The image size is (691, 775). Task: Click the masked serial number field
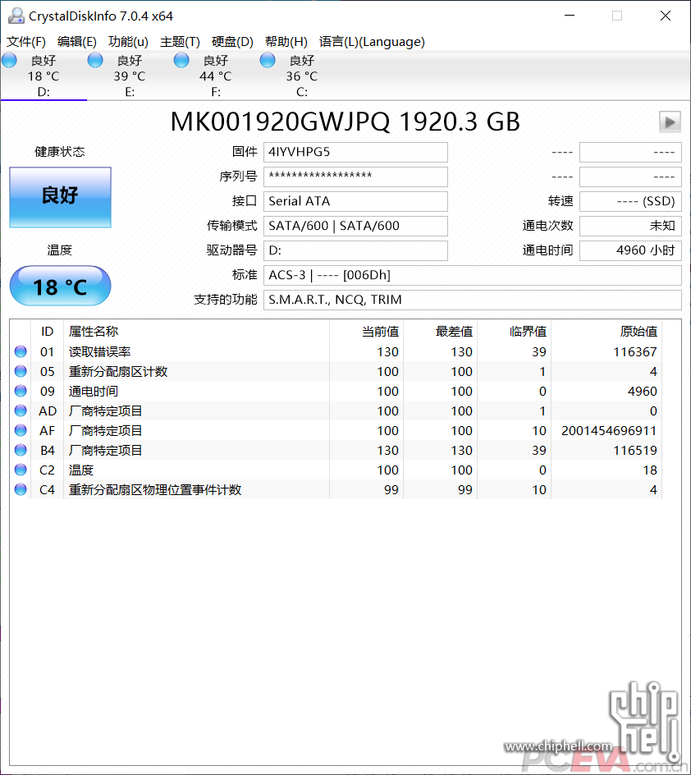pyautogui.click(x=355, y=177)
